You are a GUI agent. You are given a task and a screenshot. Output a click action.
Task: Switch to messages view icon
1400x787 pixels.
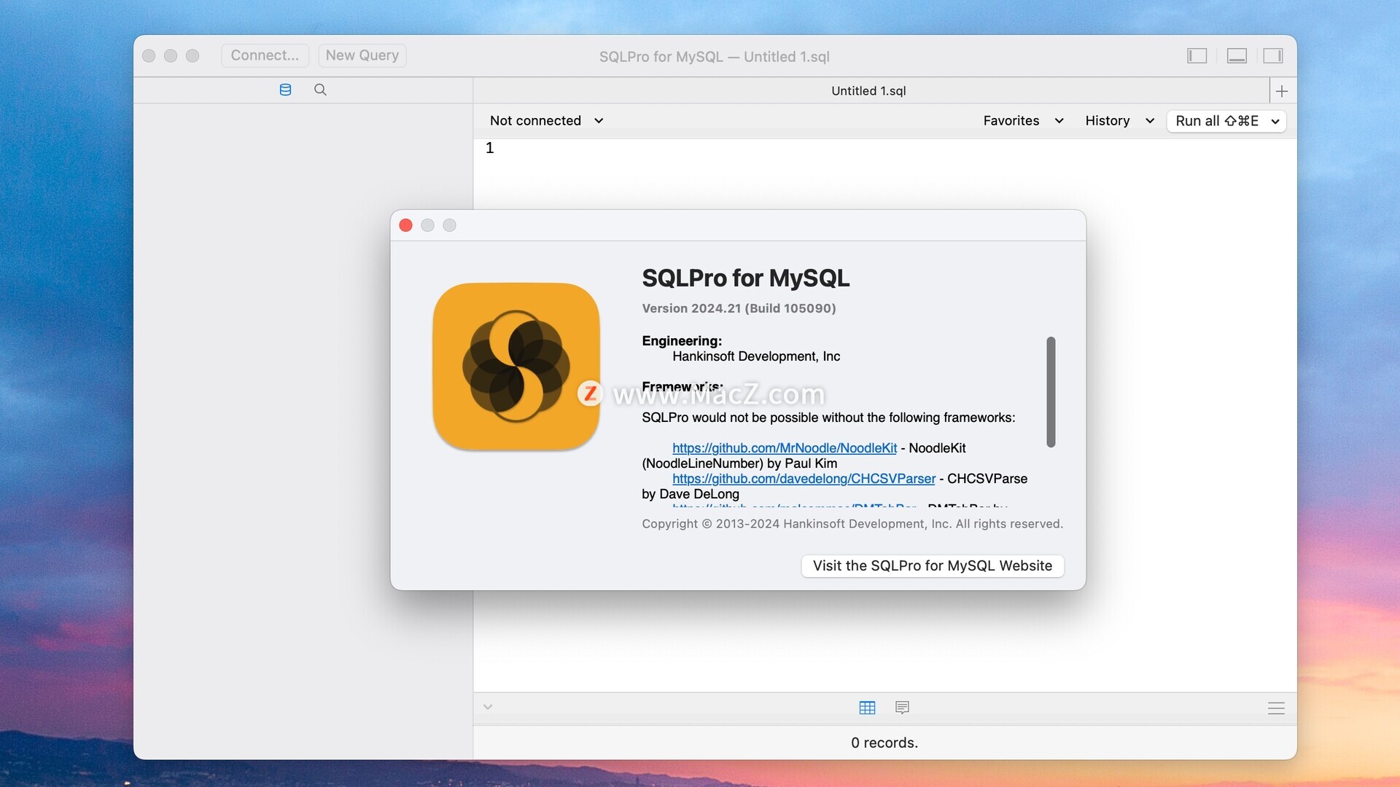[x=902, y=708]
